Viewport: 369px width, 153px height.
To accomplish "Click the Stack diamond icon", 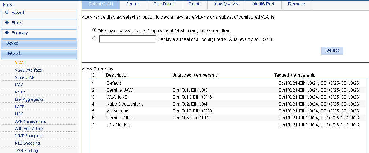I will 7,23.
